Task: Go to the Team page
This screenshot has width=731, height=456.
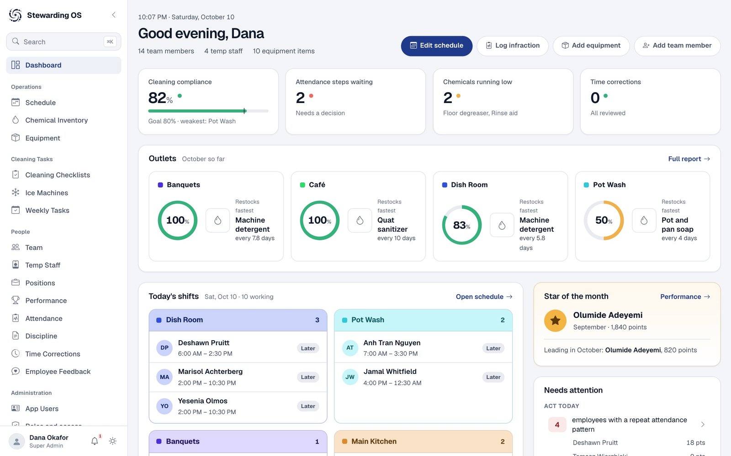Action: click(64, 248)
